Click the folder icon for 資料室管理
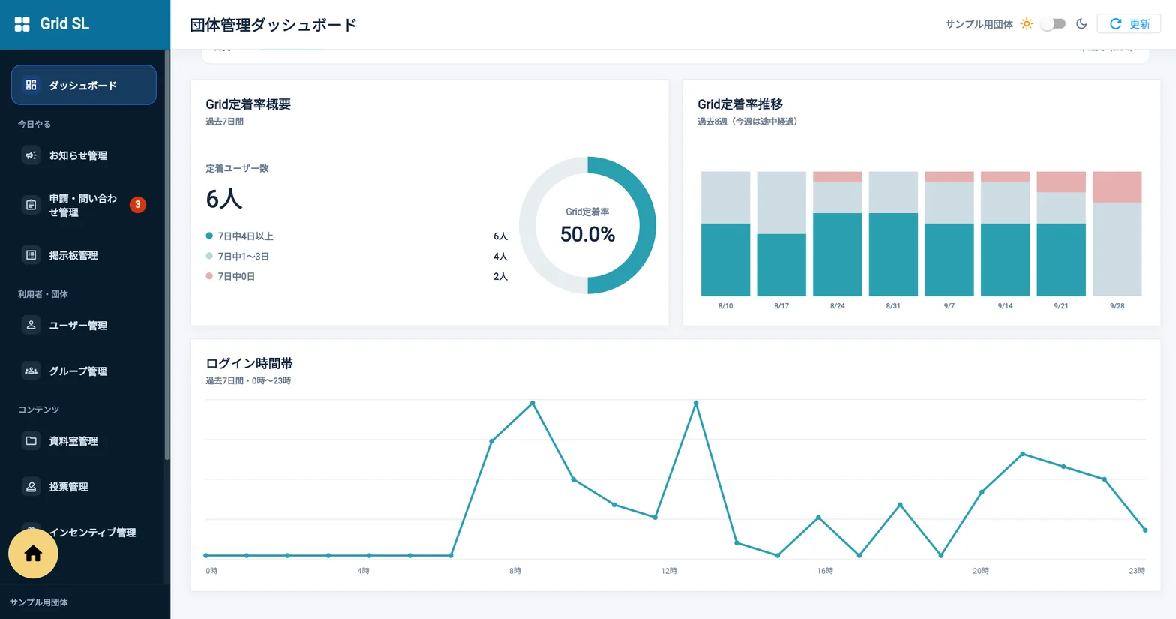1176x619 pixels. coord(31,441)
